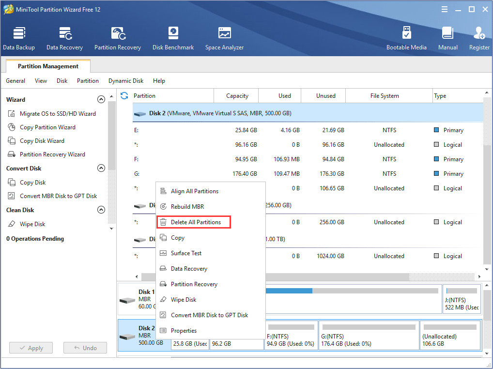Create Bootable Media
Screen dimensions: 493x369
tap(406, 38)
